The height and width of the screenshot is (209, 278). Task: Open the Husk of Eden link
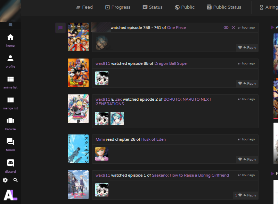click(x=154, y=139)
